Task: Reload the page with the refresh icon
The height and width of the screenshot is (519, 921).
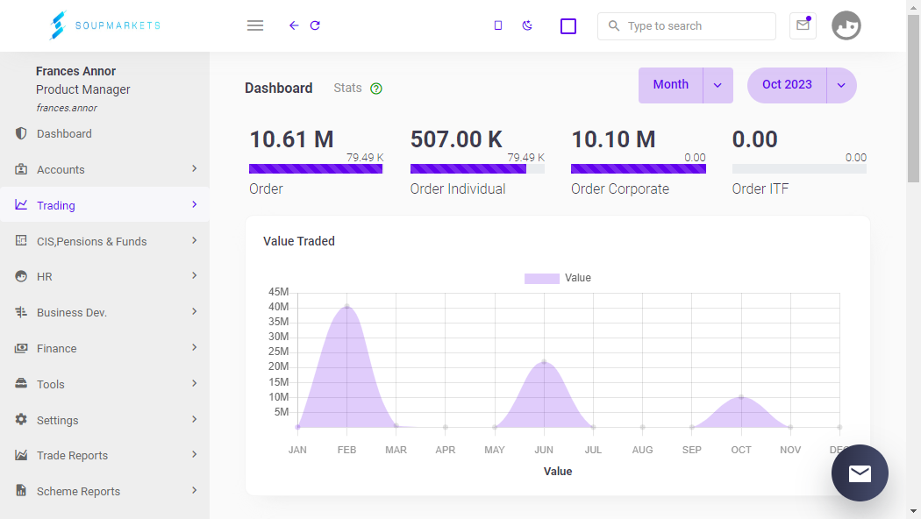Action: (315, 25)
